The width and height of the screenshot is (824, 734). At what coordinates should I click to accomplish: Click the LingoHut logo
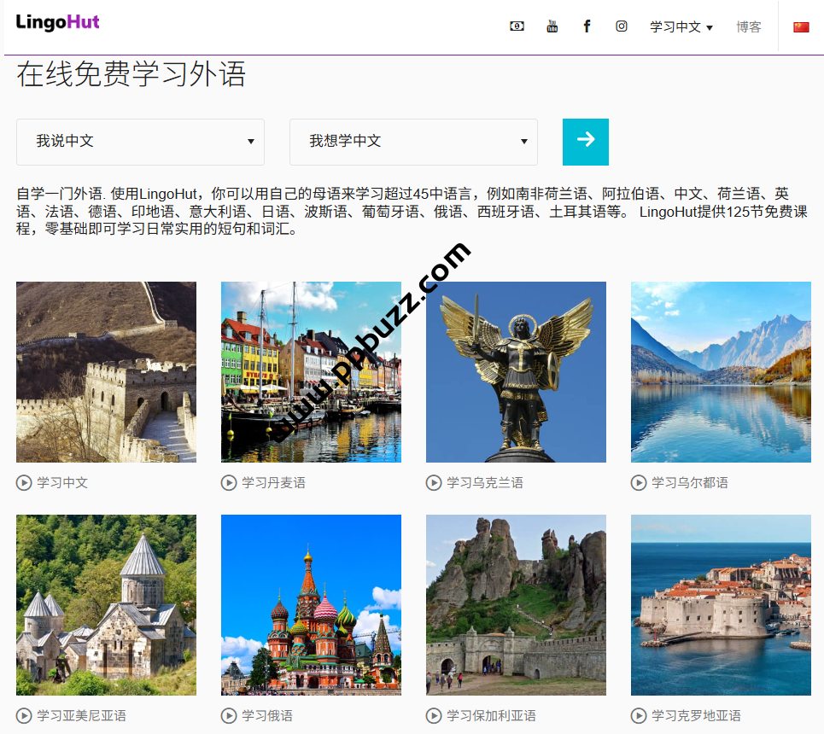(x=57, y=22)
